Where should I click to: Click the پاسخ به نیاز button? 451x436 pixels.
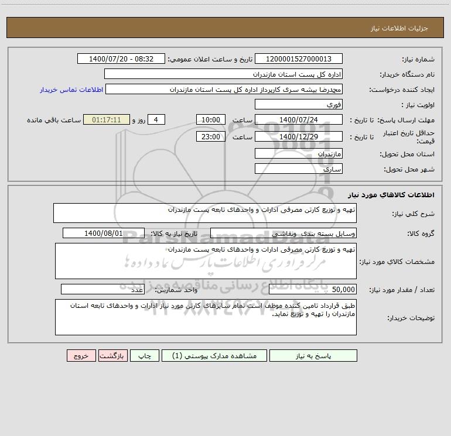[x=313, y=355]
